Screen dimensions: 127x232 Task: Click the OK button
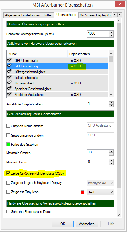(63, 224)
